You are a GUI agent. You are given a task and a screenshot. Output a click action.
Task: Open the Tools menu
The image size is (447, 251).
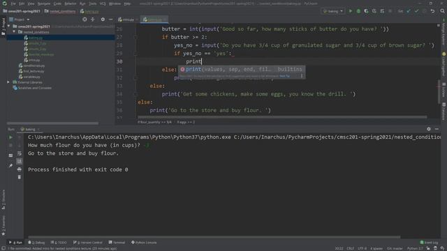tap(93, 3)
